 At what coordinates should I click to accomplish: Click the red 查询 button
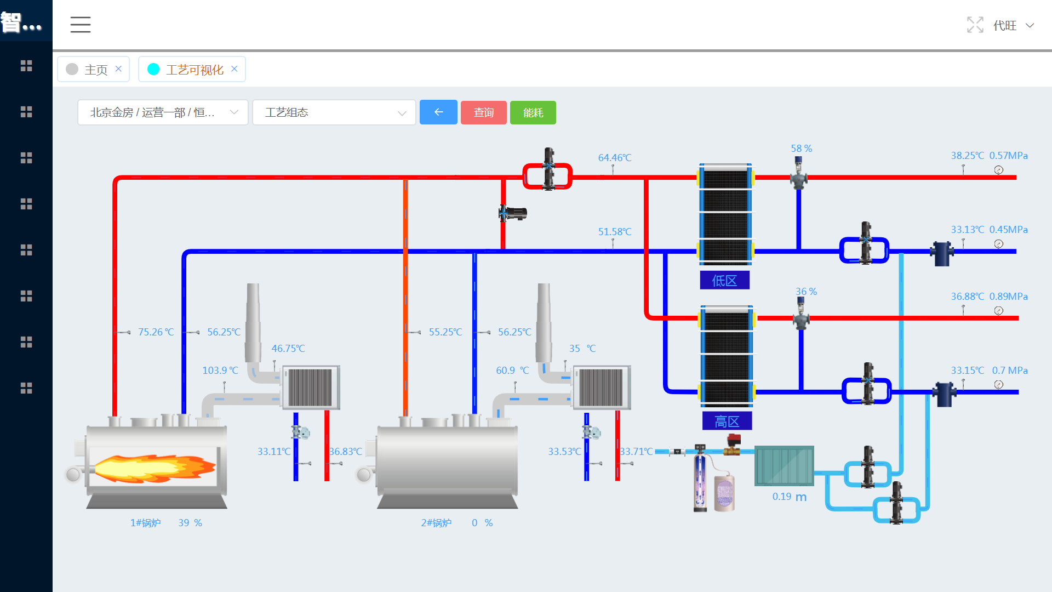coord(483,112)
